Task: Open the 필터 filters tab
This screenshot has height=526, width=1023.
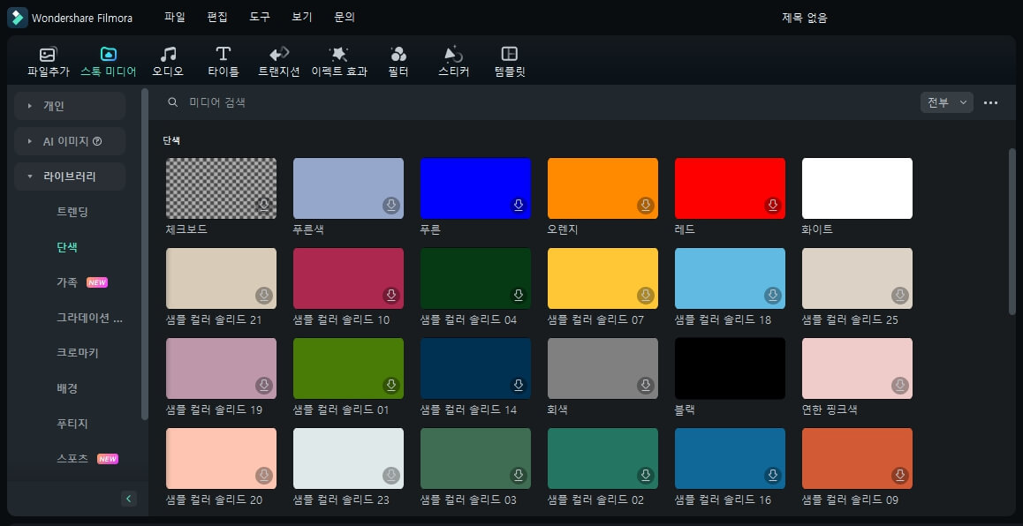Action: pyautogui.click(x=398, y=63)
